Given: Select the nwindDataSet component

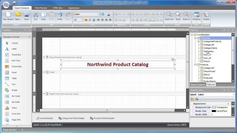Looking at the screenshot, I should click(44, 118).
